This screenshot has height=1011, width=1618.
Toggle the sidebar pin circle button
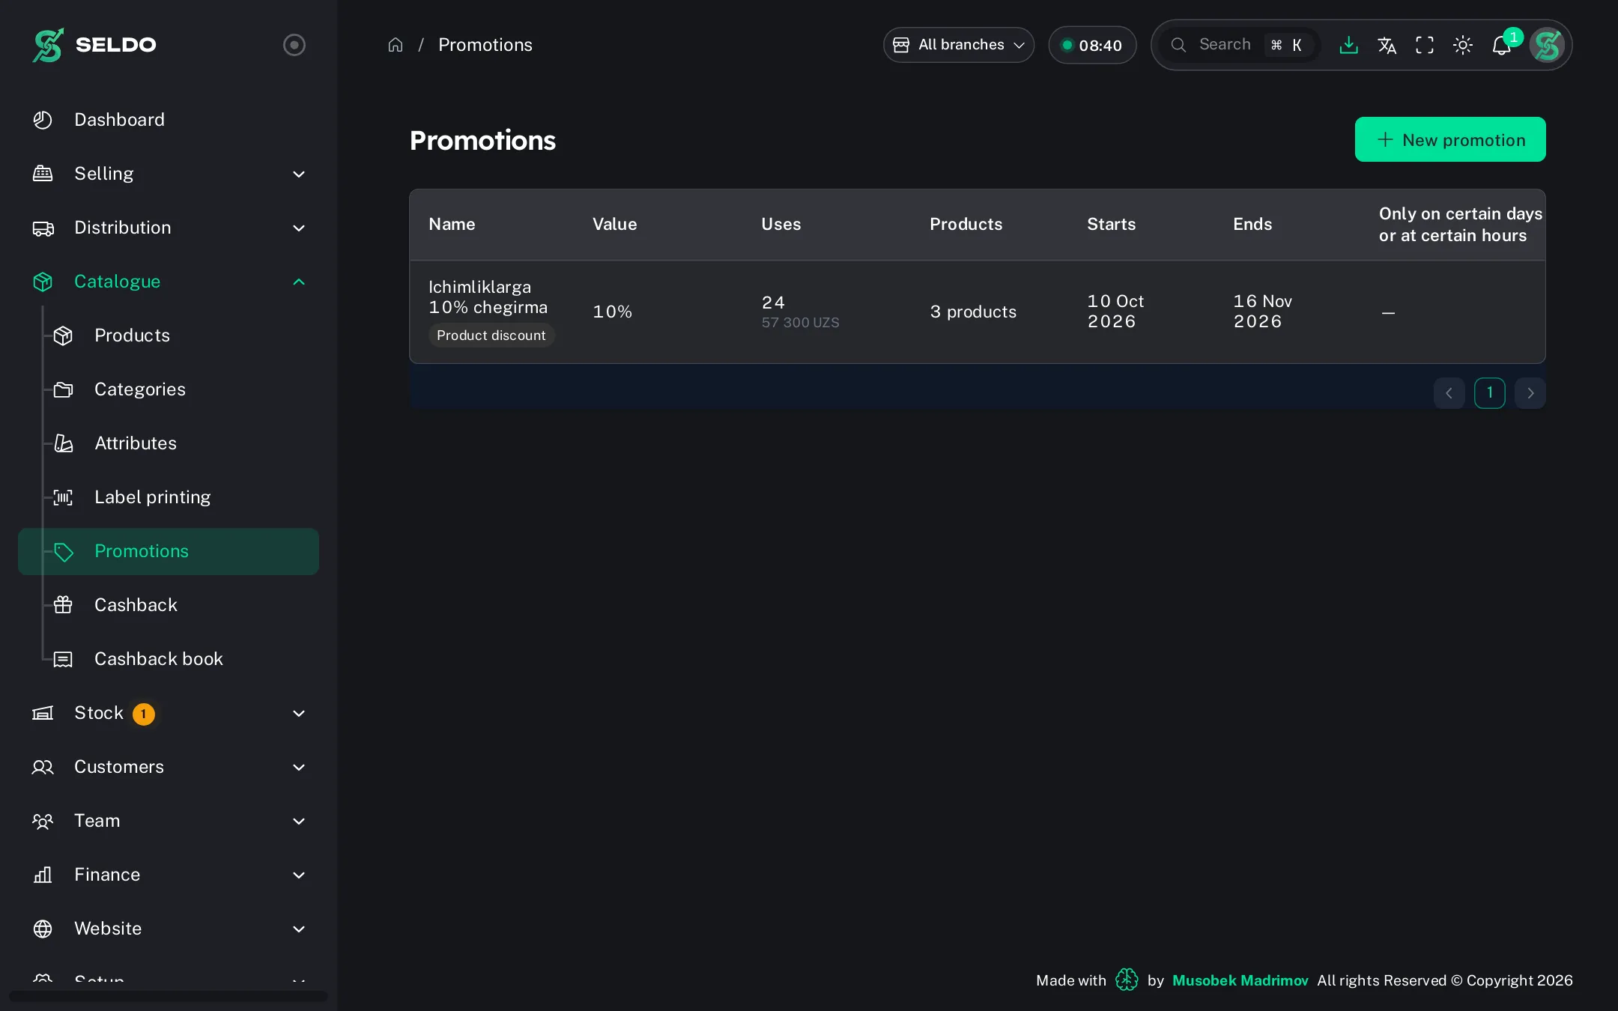click(x=294, y=45)
